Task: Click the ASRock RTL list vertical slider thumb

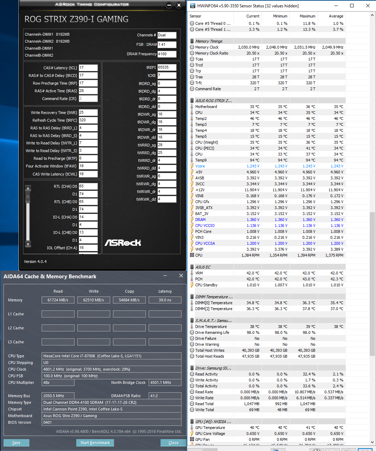Action: [28, 198]
